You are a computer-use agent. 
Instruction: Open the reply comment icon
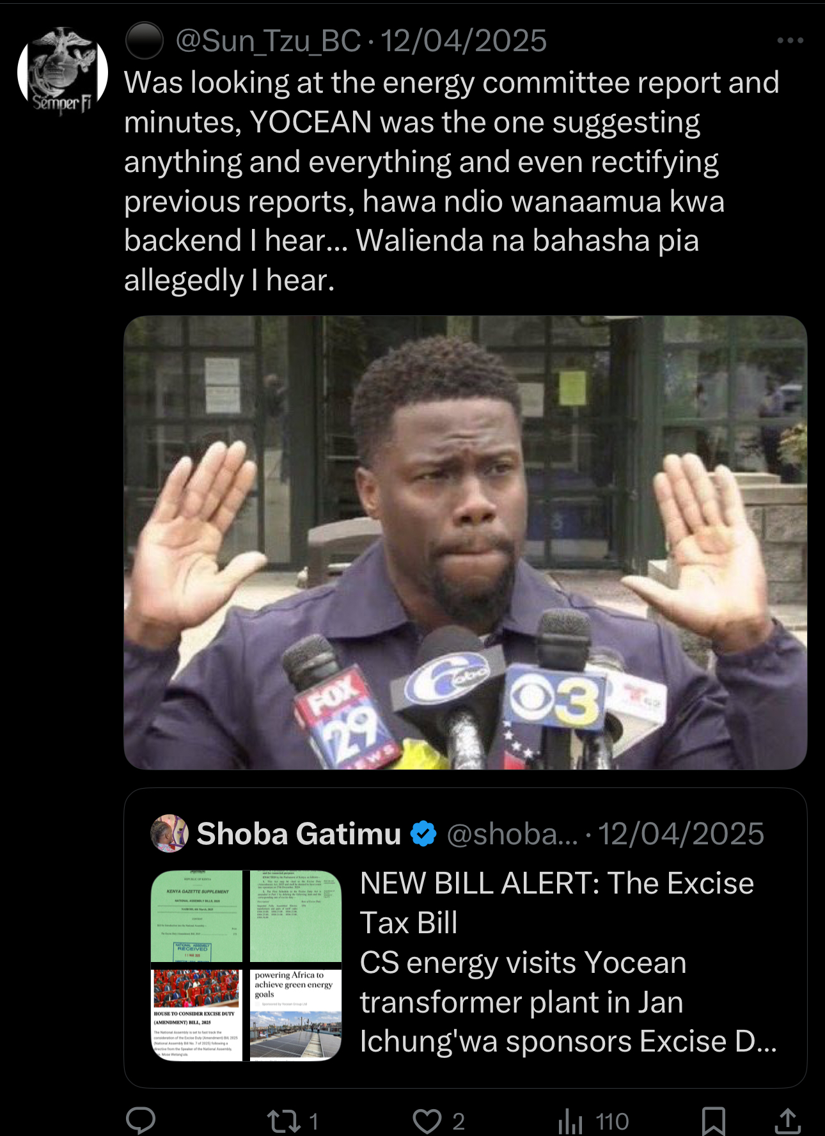(141, 1121)
